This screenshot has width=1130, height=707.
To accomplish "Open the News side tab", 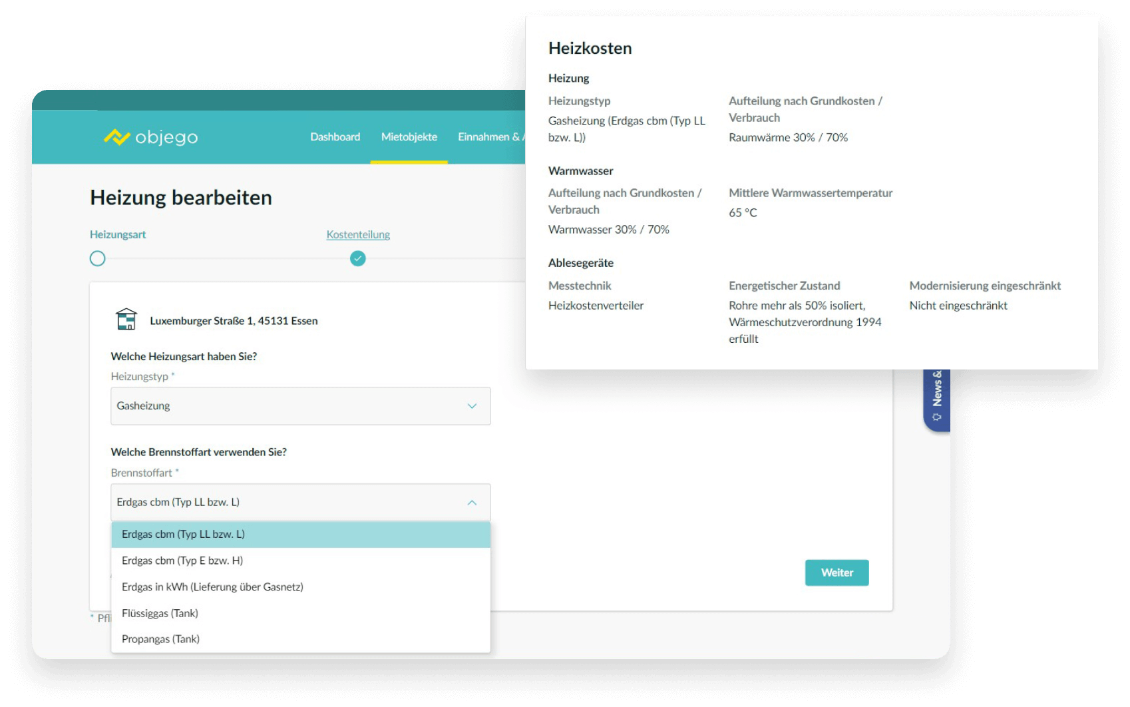I will pos(936,396).
